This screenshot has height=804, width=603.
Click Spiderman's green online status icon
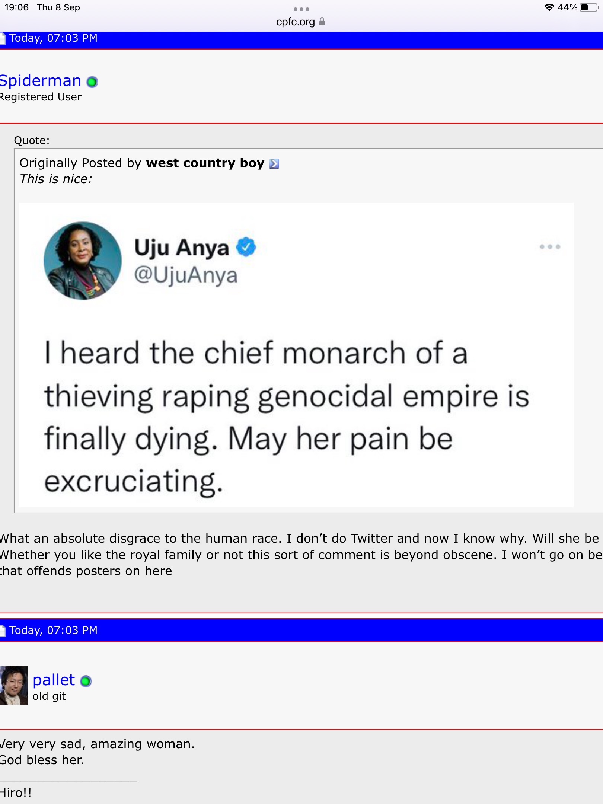(x=92, y=82)
